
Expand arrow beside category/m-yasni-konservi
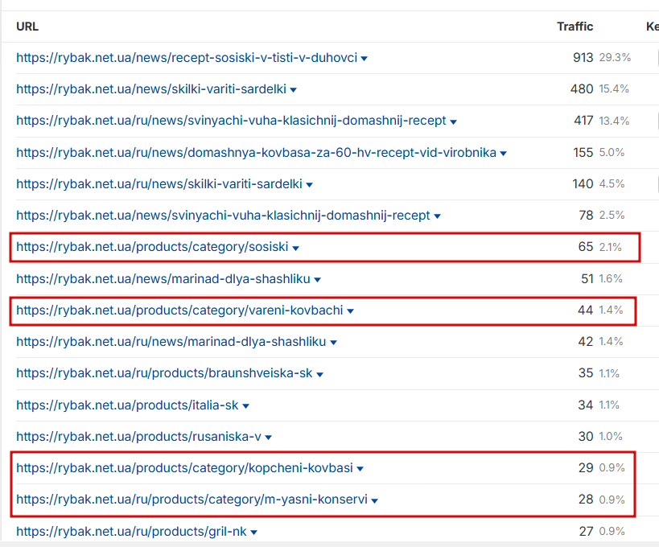374,501
